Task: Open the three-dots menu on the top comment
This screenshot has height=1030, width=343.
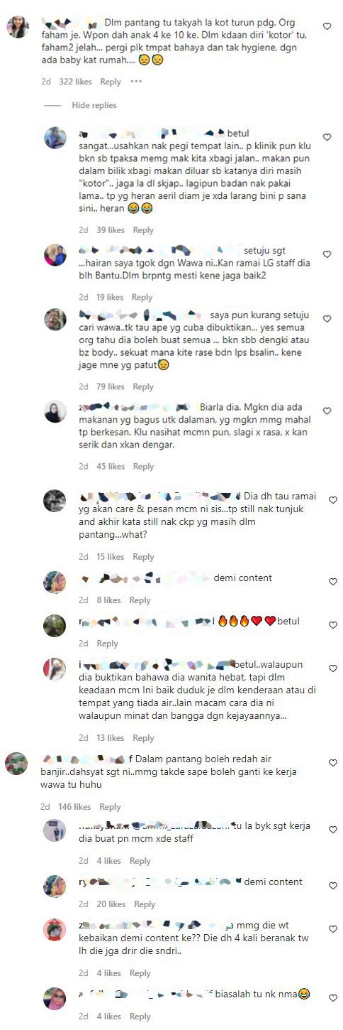Action: [x=136, y=82]
